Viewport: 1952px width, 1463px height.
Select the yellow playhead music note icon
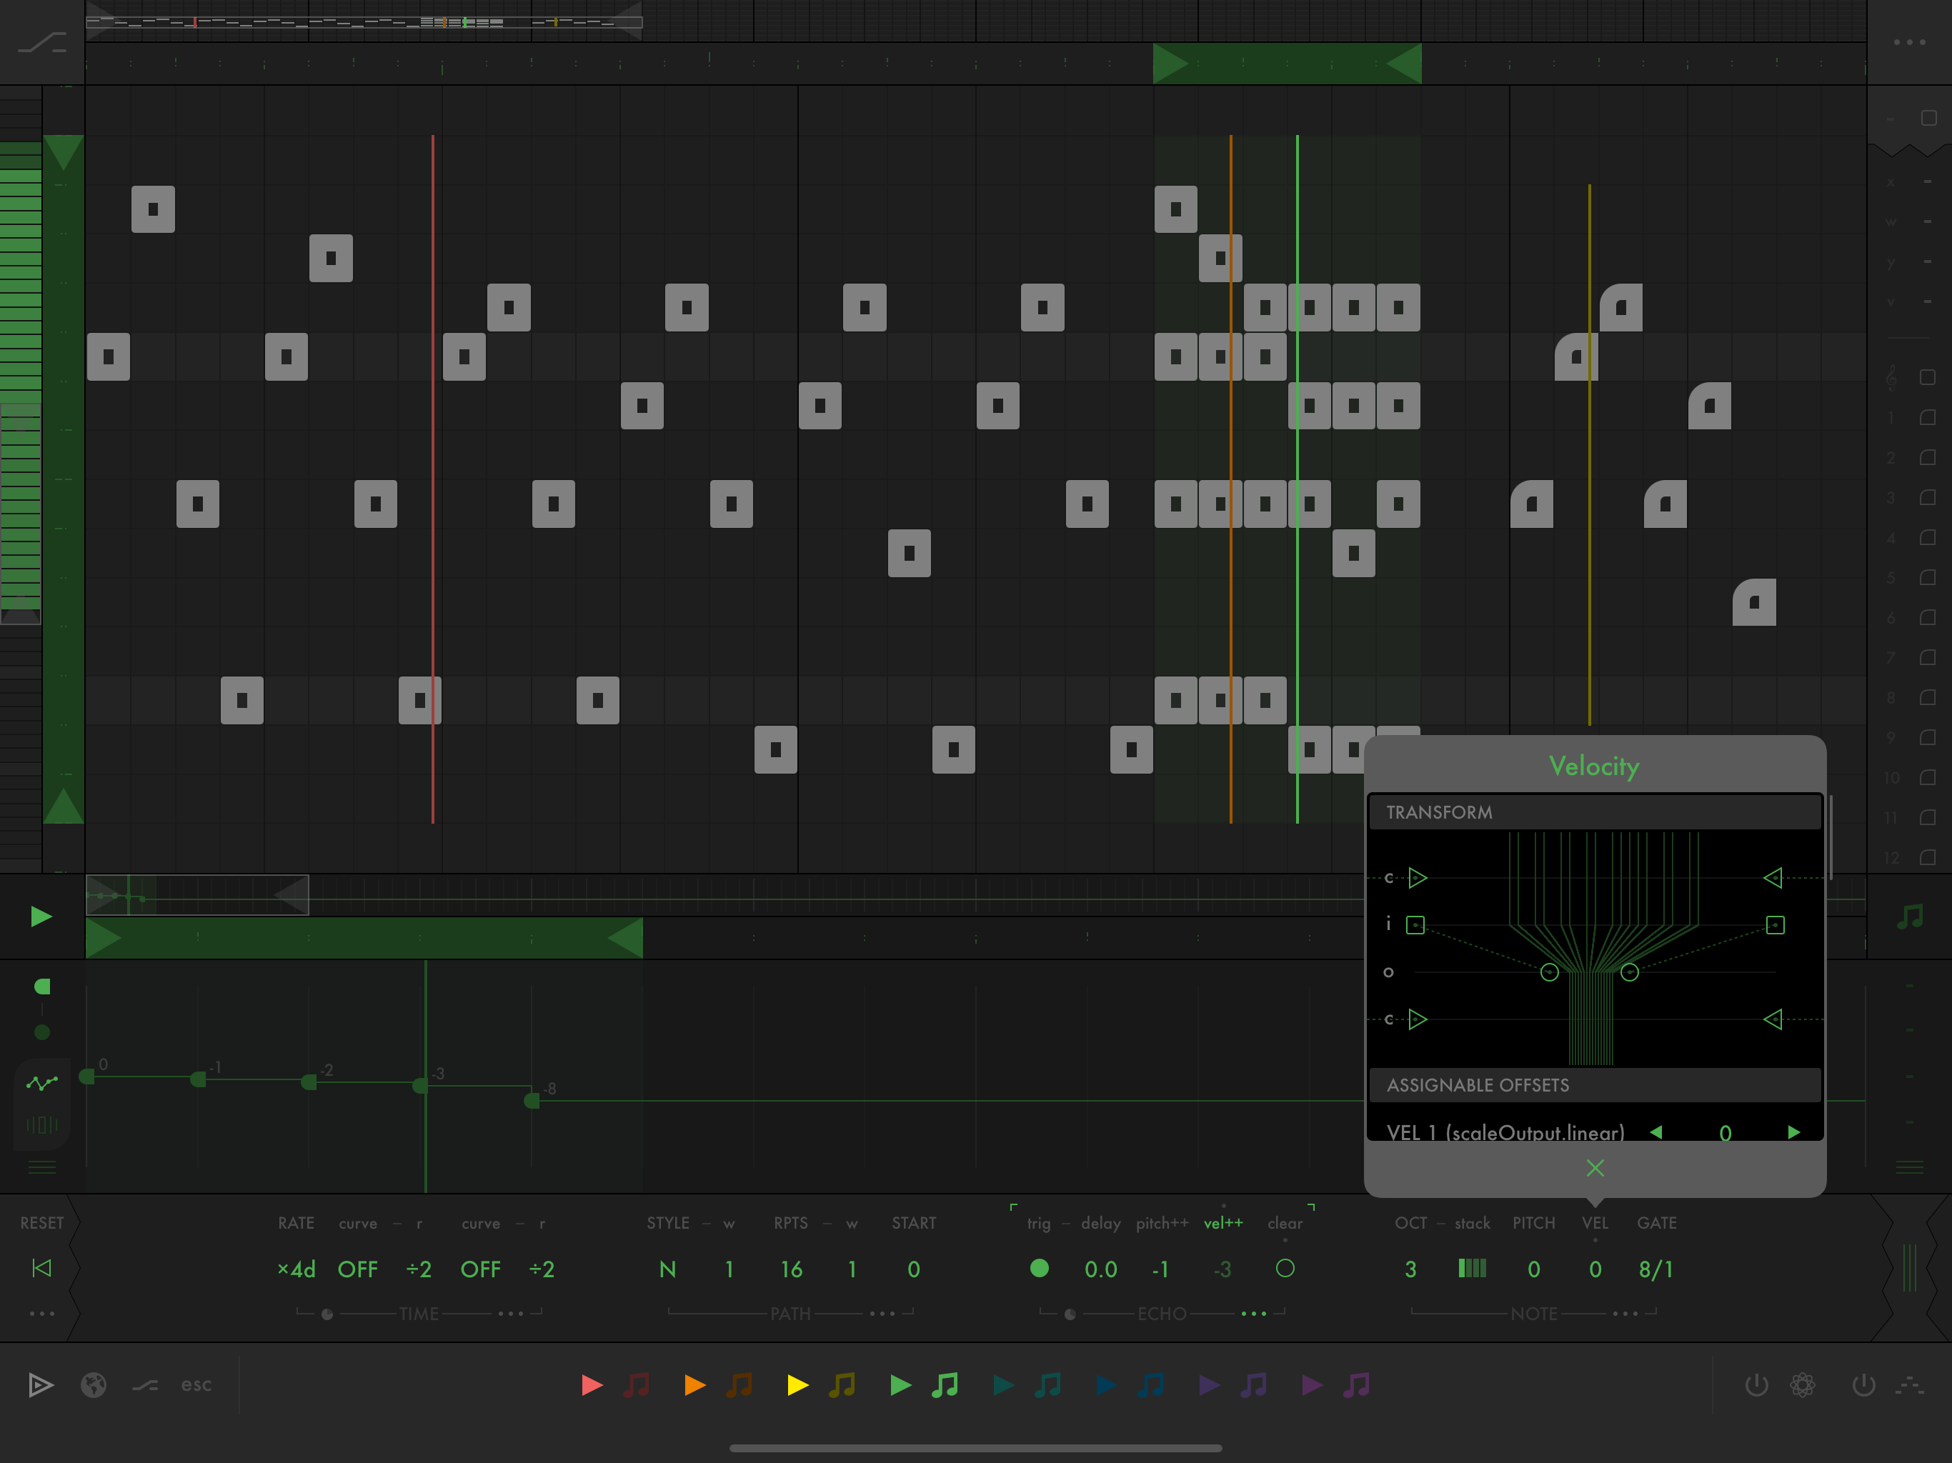click(x=842, y=1385)
